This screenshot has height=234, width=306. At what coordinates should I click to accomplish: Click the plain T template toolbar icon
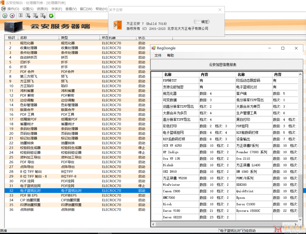[x=21, y=16]
